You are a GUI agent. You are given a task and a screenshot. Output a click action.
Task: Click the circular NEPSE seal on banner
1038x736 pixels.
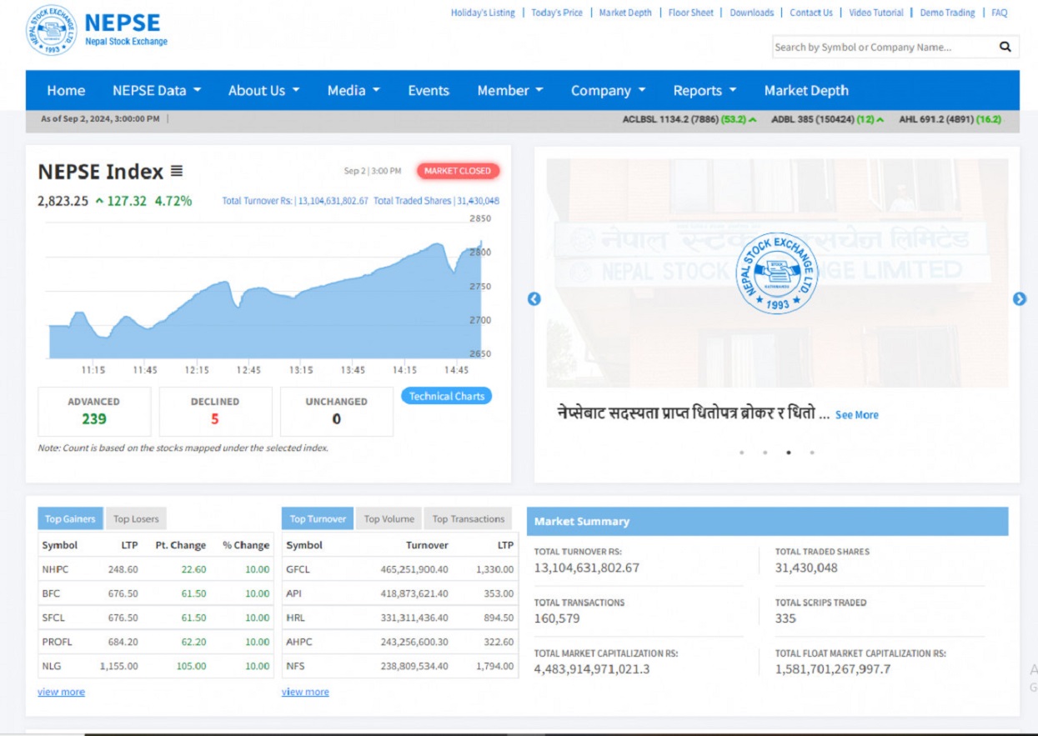coord(776,274)
